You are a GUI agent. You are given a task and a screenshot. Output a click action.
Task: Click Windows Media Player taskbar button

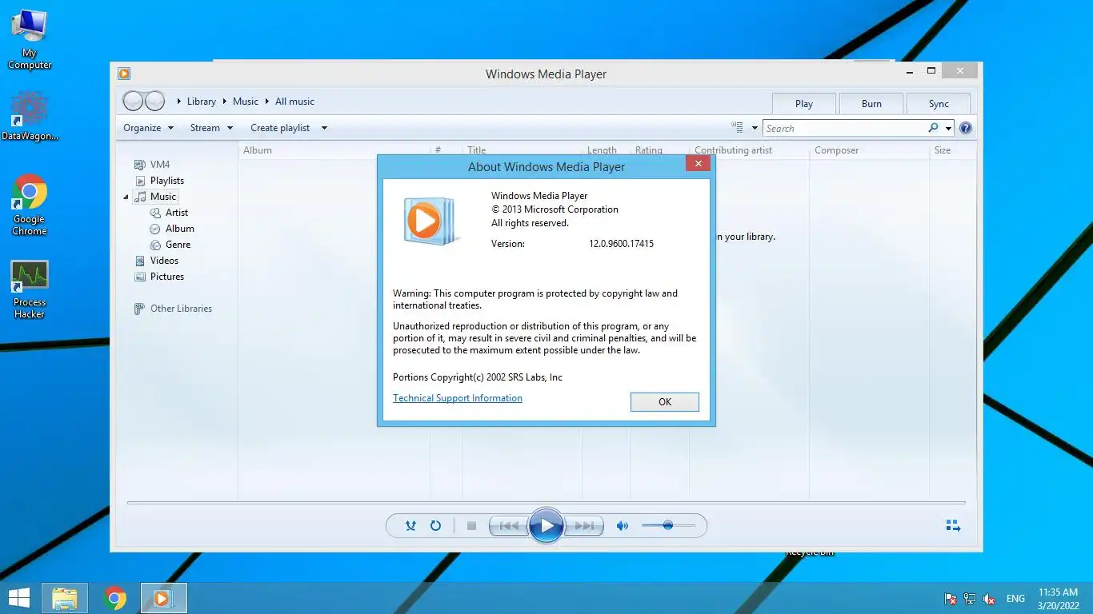tap(164, 598)
